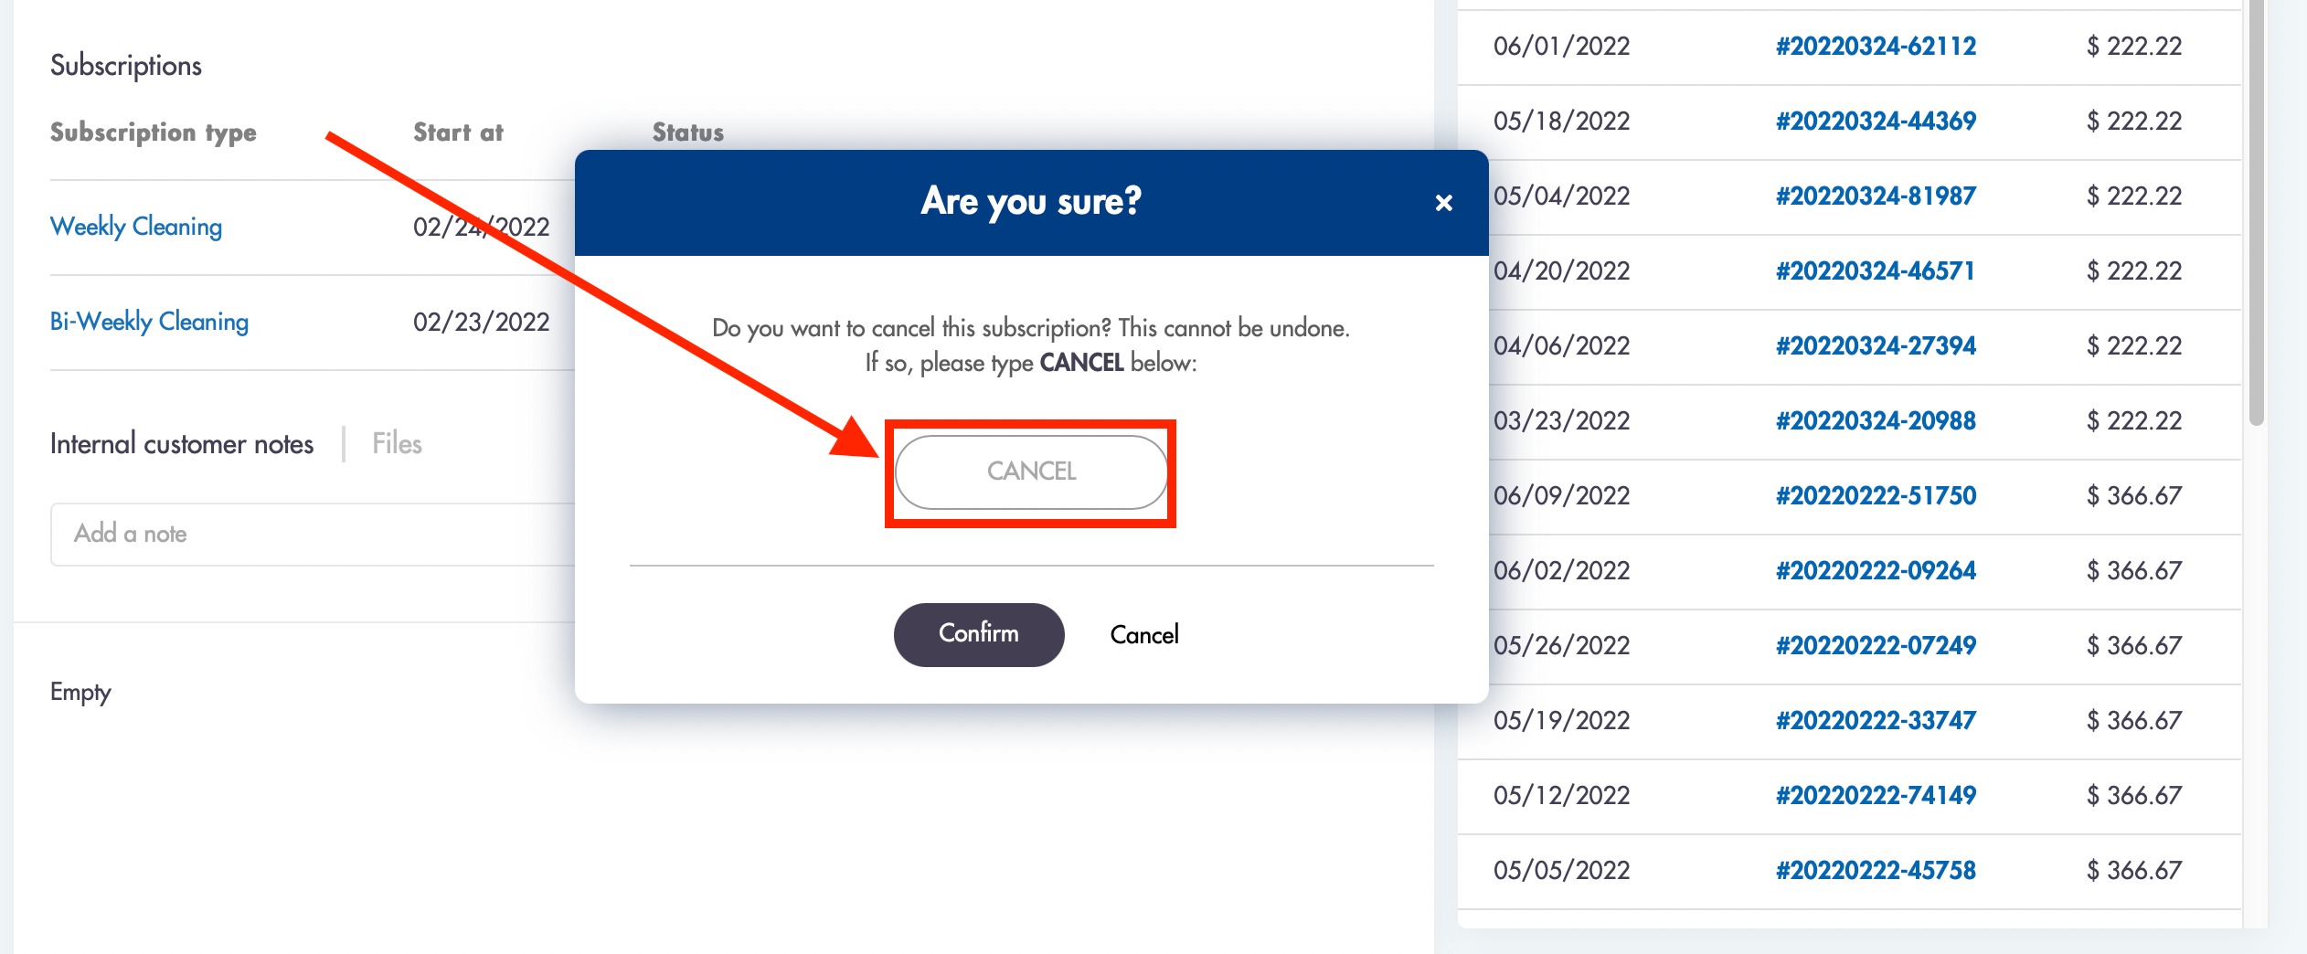
Task: Open invoice #20220222-09264
Action: (x=1876, y=571)
